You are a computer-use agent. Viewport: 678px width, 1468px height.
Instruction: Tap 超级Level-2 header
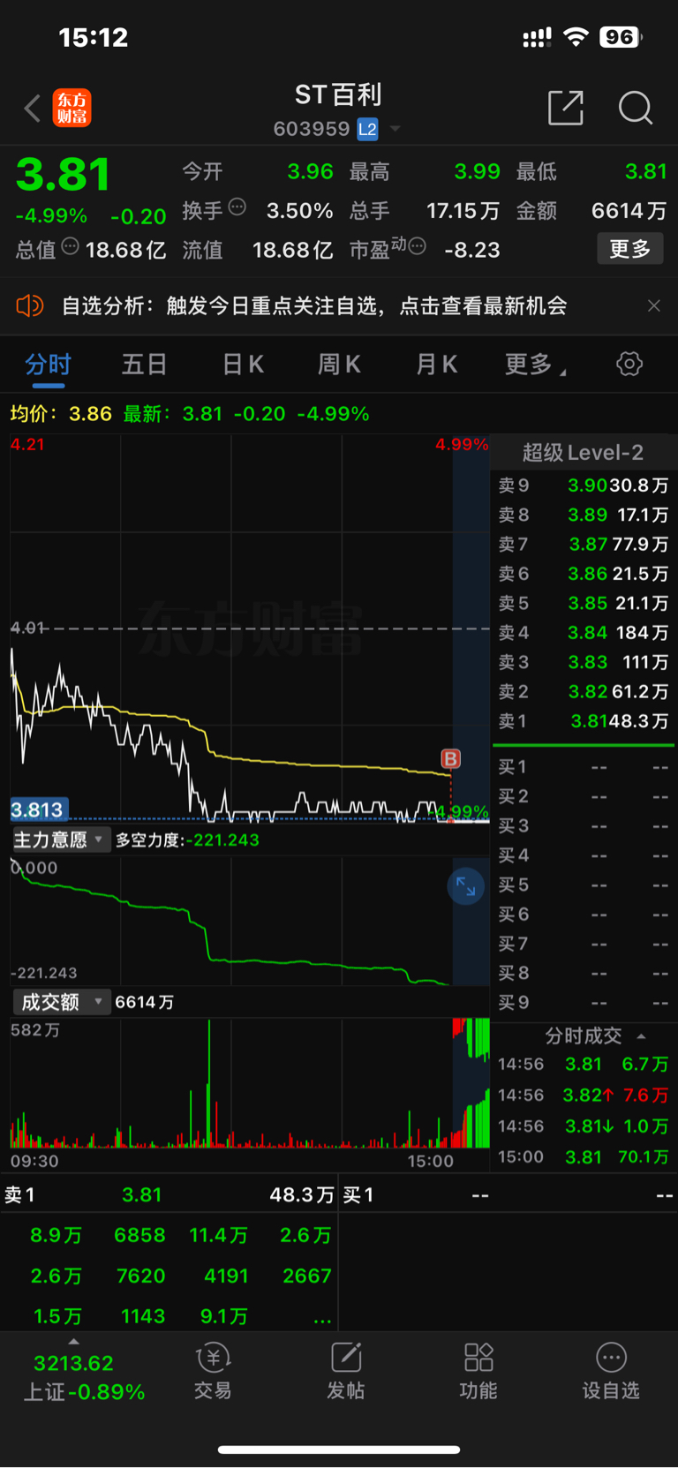[583, 453]
